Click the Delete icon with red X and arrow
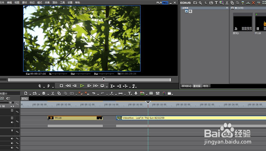This screenshot has width=266, height=151. [x=87, y=94]
